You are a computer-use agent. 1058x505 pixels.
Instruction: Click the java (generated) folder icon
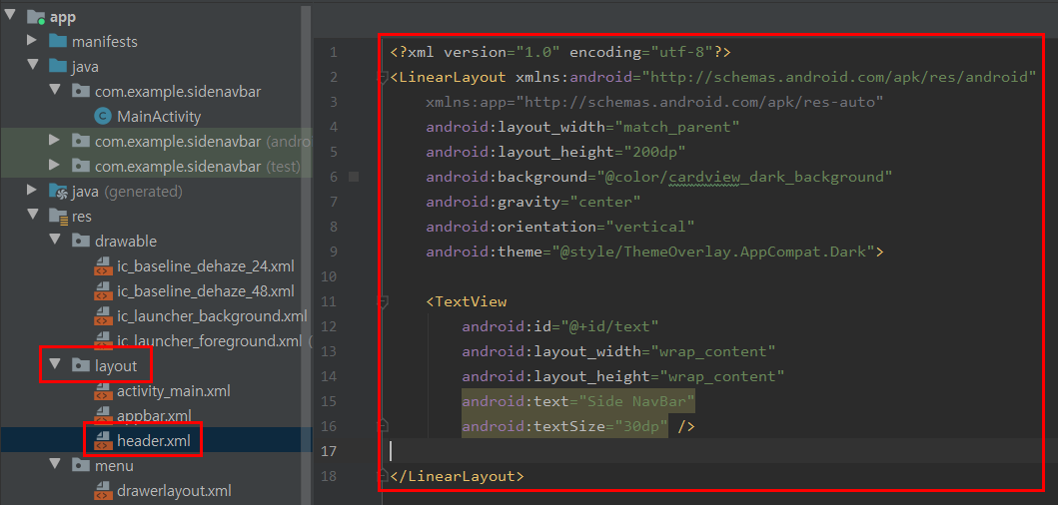tap(58, 192)
